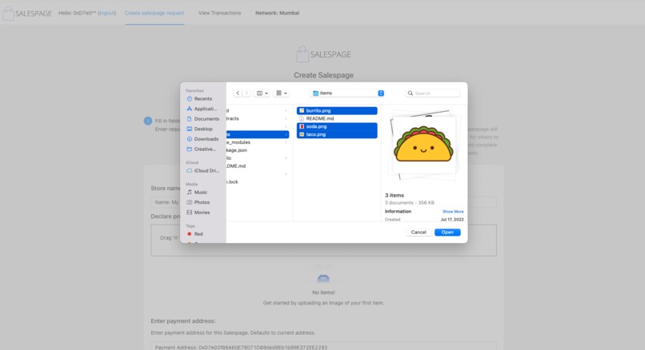Screen dimensions: 645x350
Task: Click the folder icon beside 'items'
Action: coord(316,93)
